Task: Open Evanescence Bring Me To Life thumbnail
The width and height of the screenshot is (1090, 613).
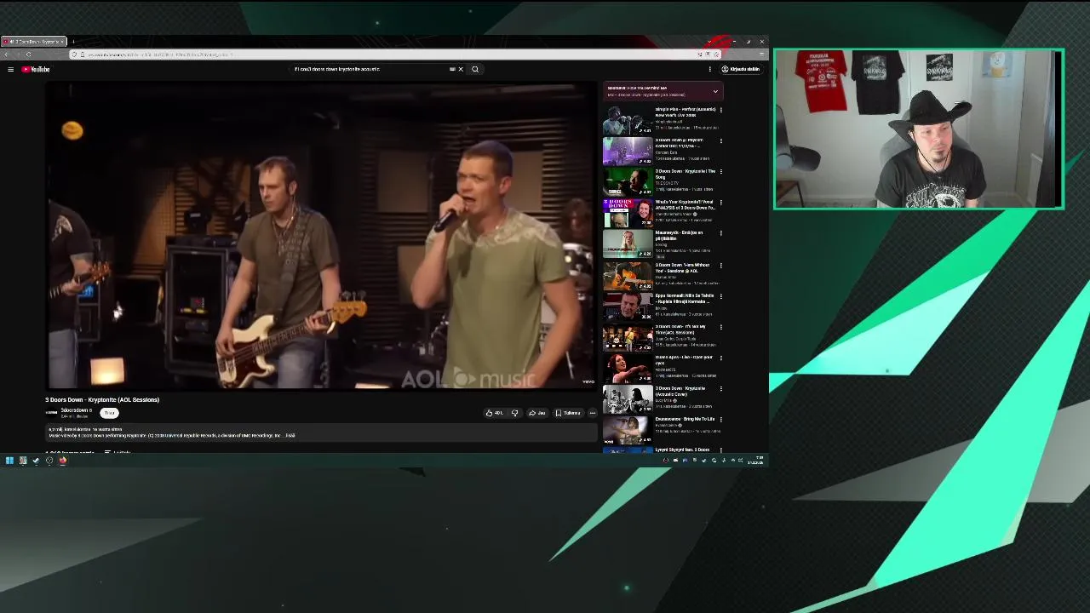Action: click(628, 430)
